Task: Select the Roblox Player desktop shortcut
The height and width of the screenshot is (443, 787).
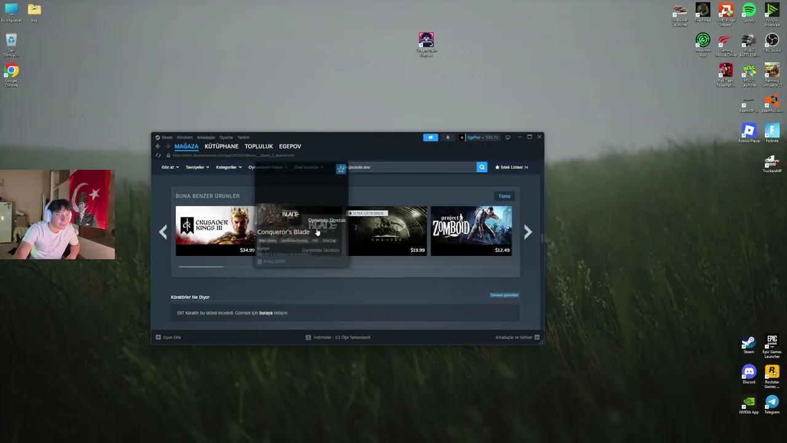Action: (x=748, y=133)
